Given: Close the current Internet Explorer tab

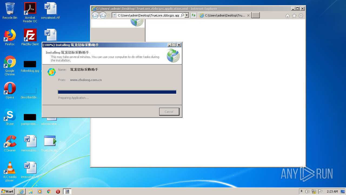Looking at the screenshot, I should click(x=248, y=15).
